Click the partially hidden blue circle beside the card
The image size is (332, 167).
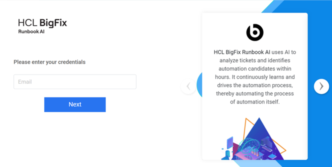199,85
